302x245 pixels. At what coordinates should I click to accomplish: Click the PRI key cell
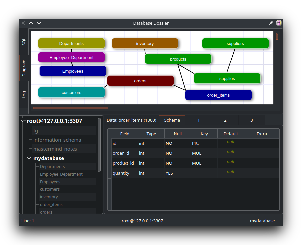pos(204,143)
